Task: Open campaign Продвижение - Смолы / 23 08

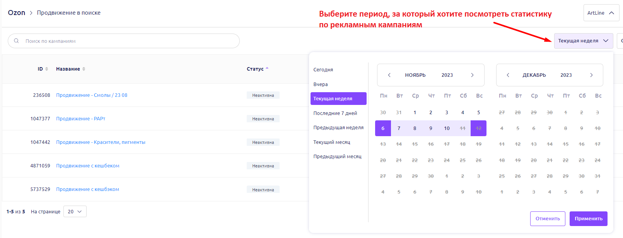Action: coord(92,95)
